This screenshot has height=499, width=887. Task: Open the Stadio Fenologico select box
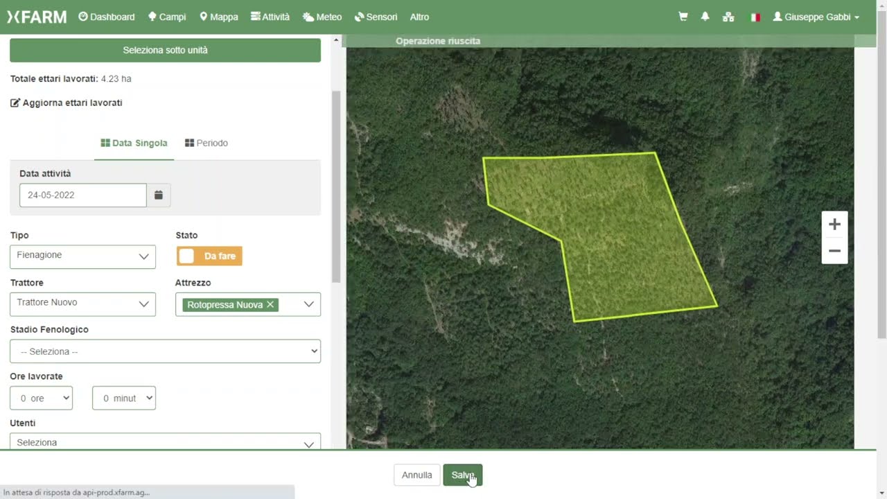pyautogui.click(x=165, y=351)
